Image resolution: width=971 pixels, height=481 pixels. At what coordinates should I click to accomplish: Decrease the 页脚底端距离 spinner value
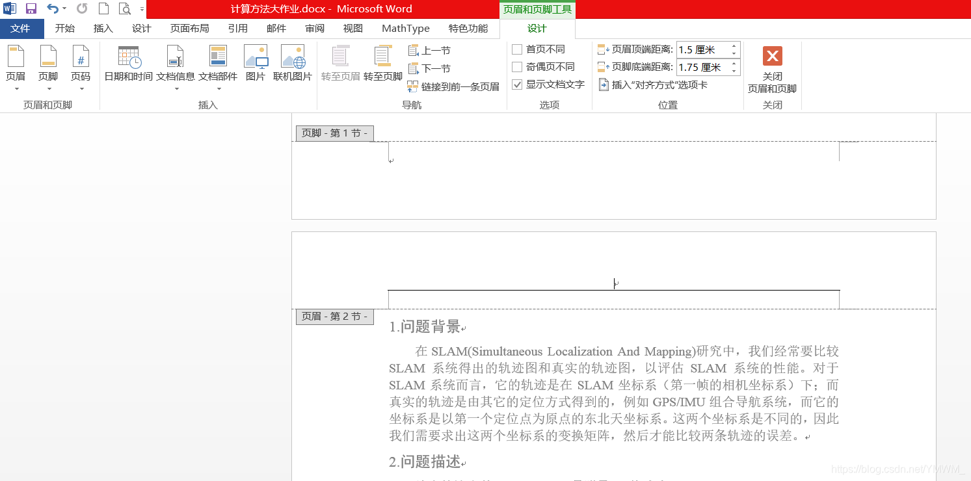pyautogui.click(x=734, y=71)
